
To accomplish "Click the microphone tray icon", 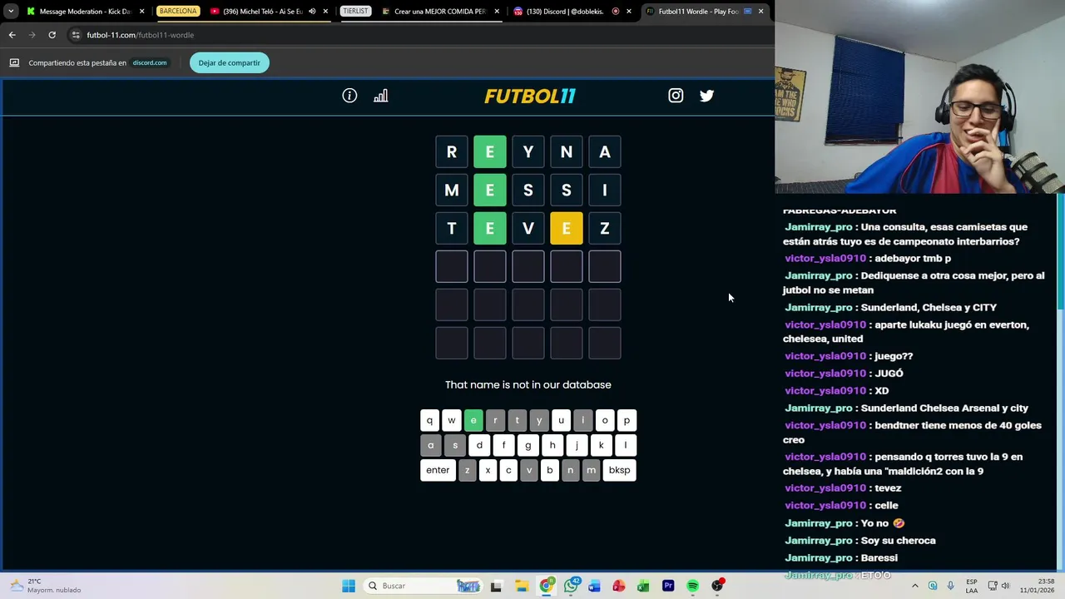I will (950, 586).
